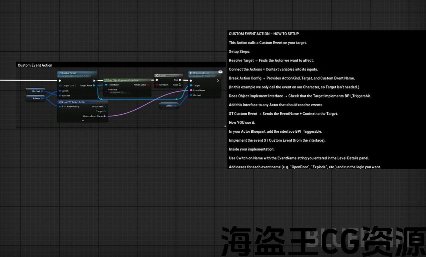Click the Branch node's False exec pin
The image size is (426, 257).
pos(180,85)
